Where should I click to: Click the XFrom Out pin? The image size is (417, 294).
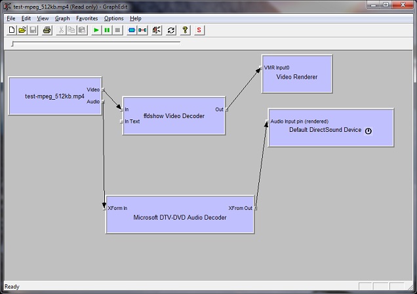click(256, 208)
